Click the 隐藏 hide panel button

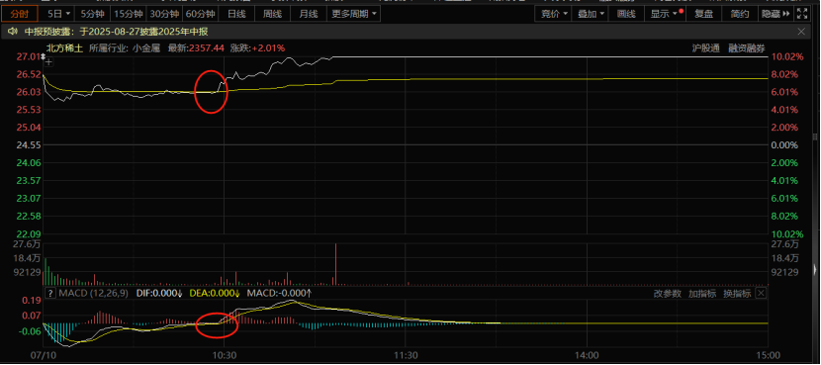coord(775,14)
